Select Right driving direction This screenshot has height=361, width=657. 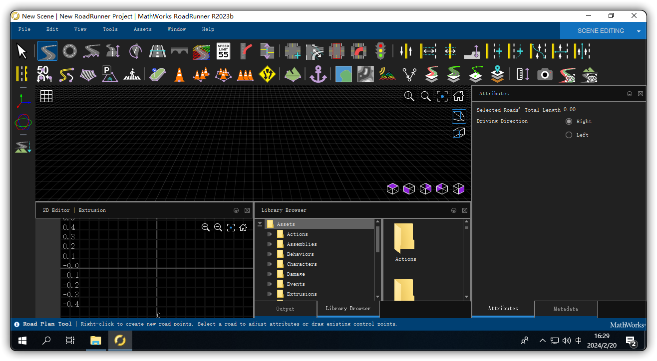click(x=569, y=122)
